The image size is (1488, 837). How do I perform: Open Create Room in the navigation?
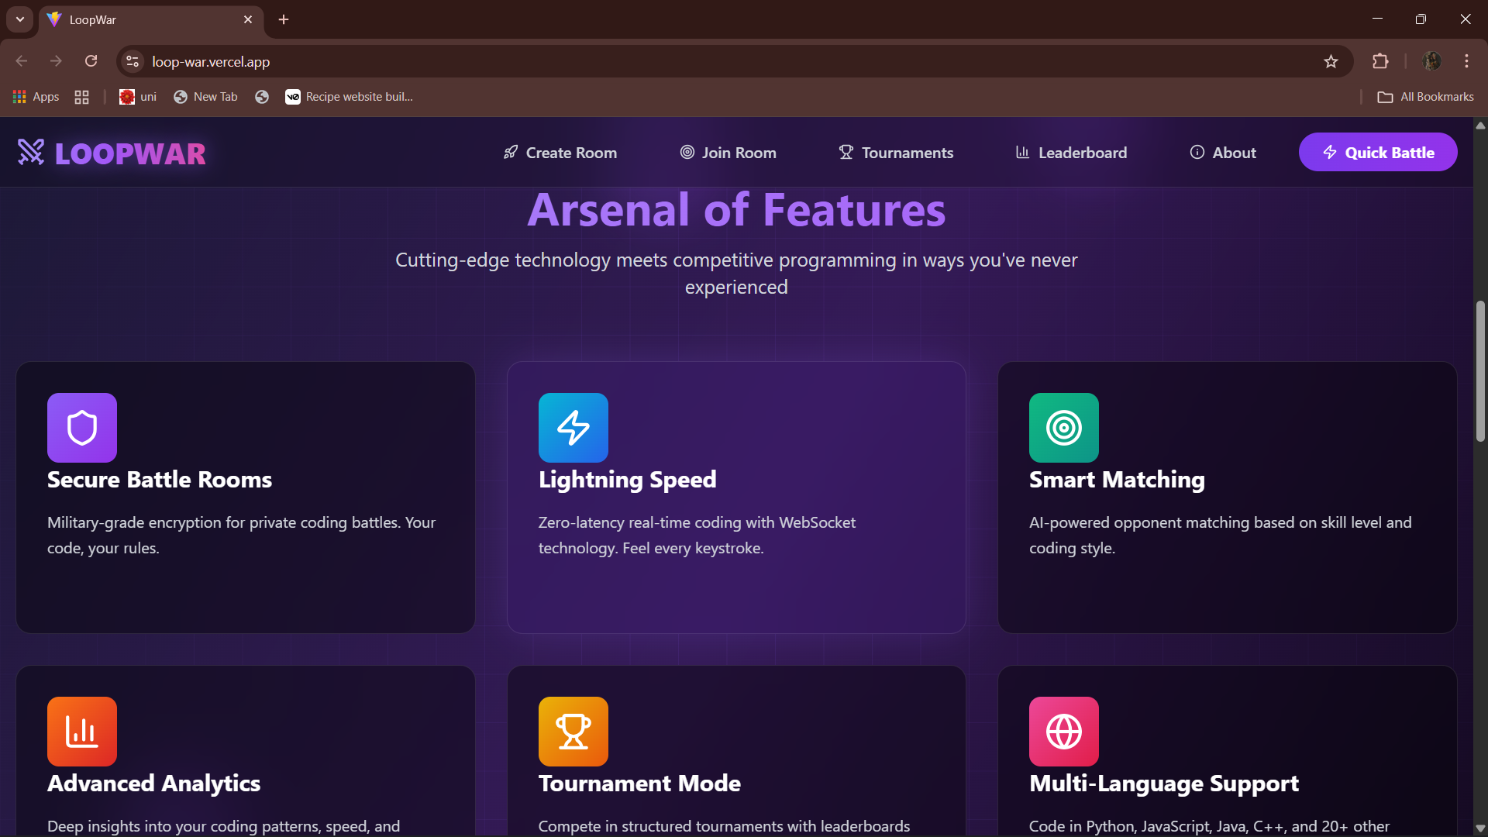[560, 153]
